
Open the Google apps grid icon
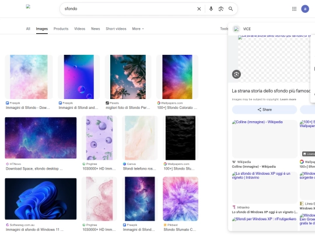coord(294,9)
